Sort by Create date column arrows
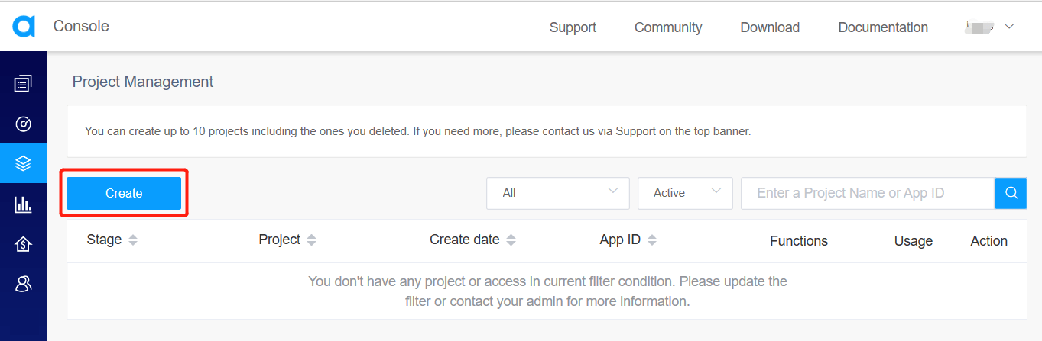This screenshot has width=1042, height=341. click(x=511, y=240)
